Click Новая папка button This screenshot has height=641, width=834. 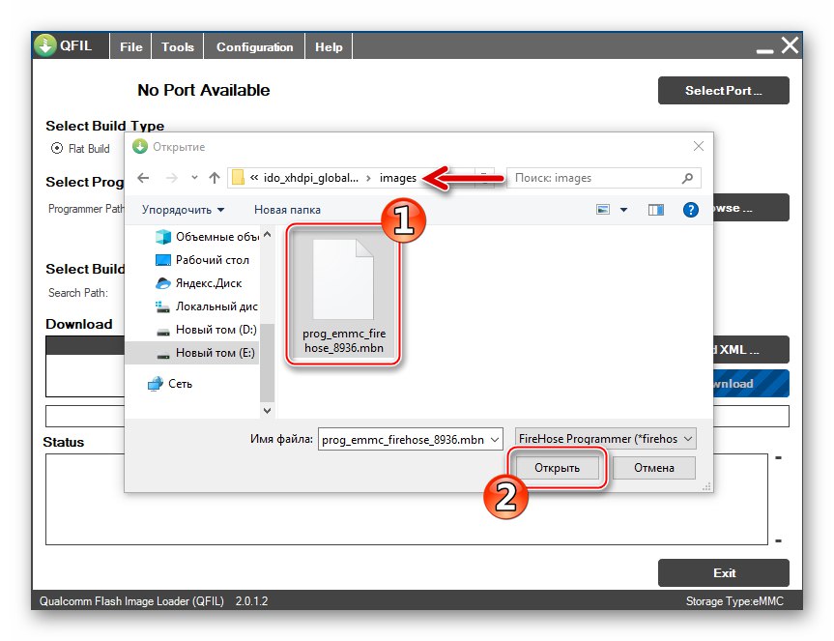[x=287, y=210]
